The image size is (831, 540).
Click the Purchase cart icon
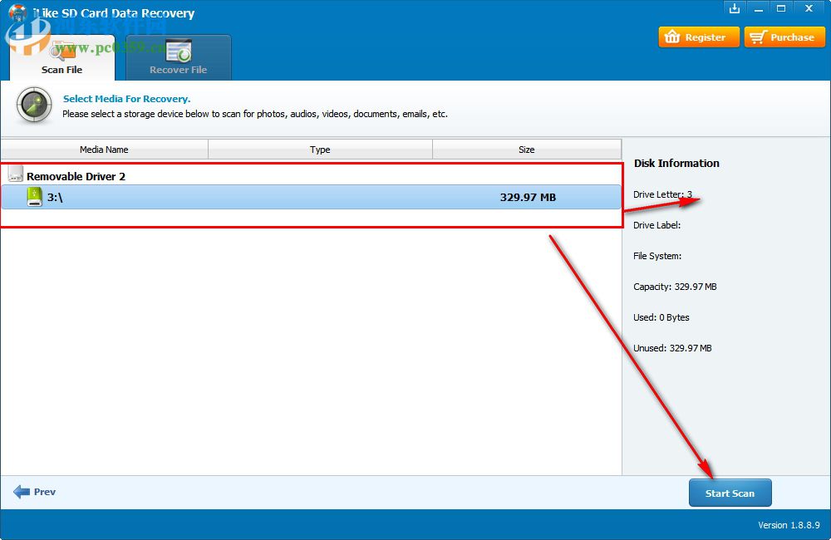[758, 37]
